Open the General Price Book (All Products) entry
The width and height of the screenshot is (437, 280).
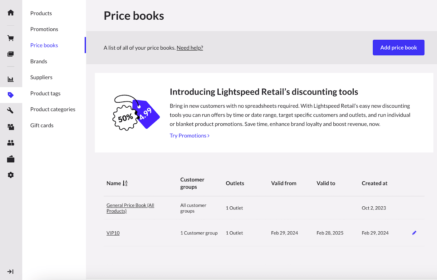point(130,208)
